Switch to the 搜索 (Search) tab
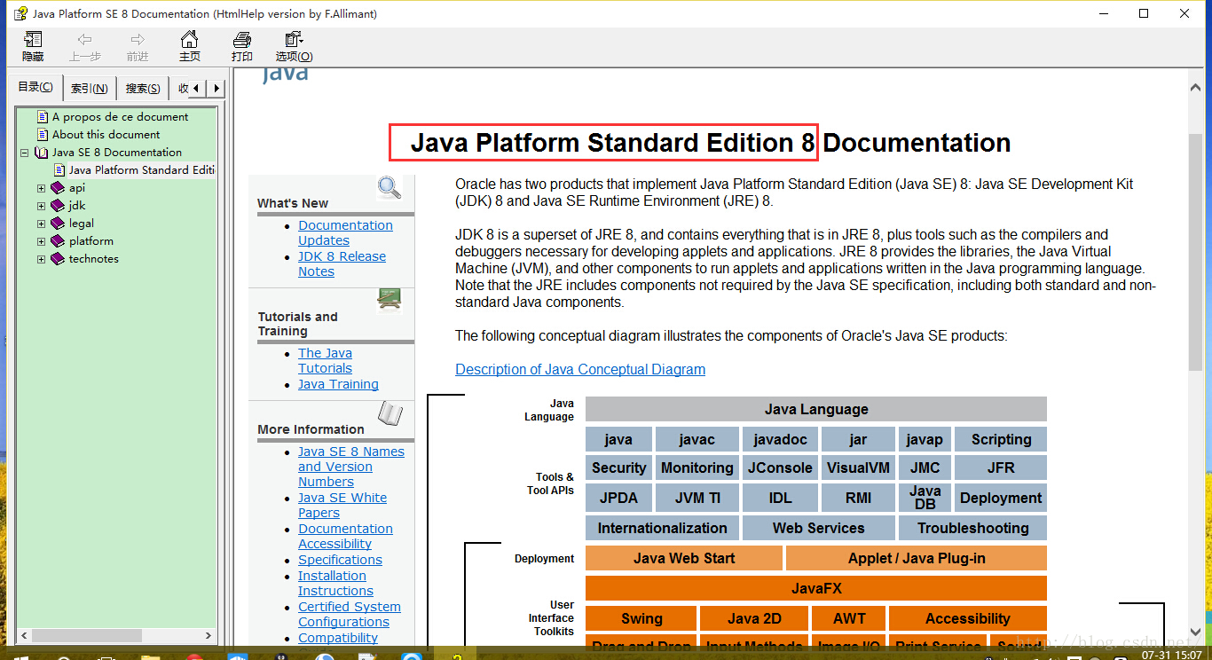The width and height of the screenshot is (1212, 660). (x=143, y=89)
